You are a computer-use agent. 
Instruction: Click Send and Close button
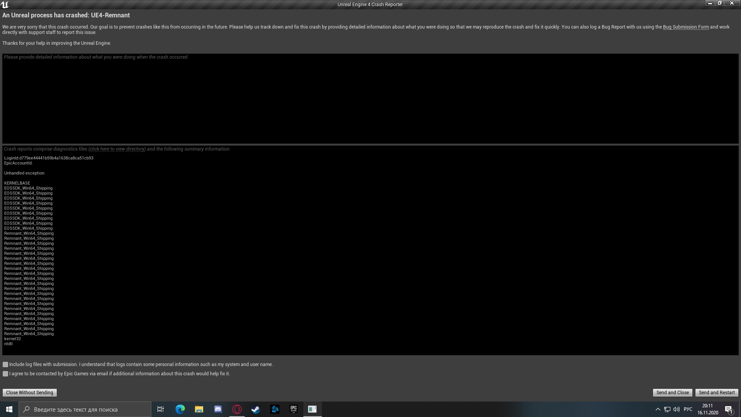tap(672, 393)
